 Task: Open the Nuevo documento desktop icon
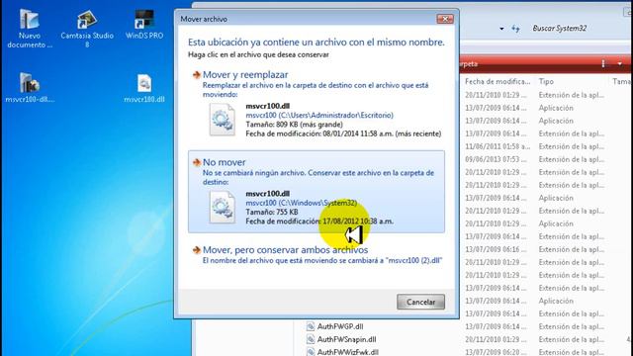coord(29,29)
